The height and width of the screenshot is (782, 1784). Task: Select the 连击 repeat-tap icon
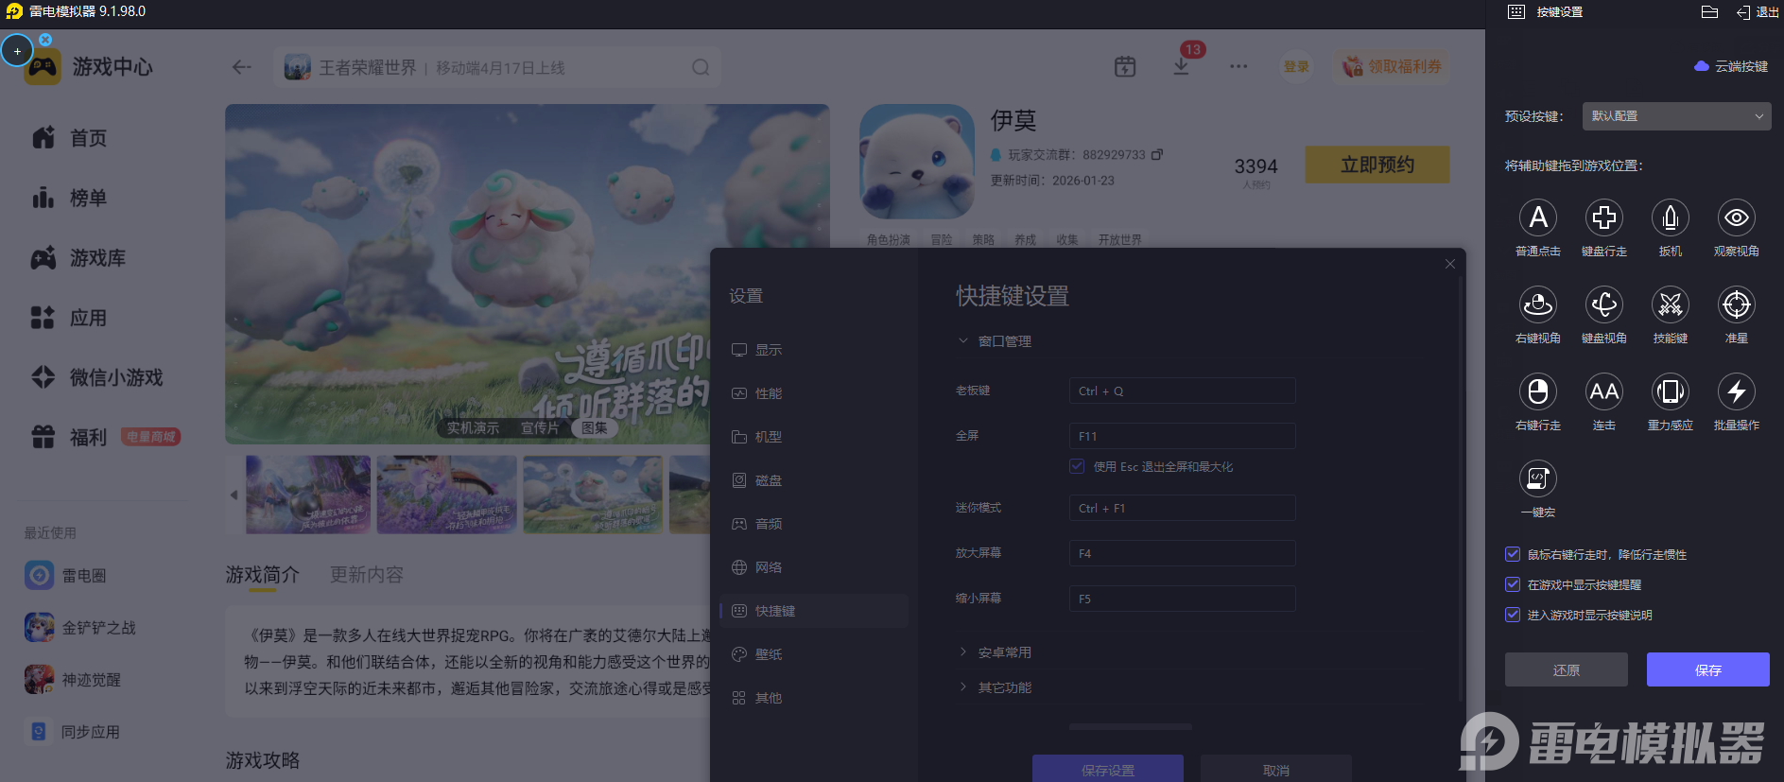pos(1604,391)
